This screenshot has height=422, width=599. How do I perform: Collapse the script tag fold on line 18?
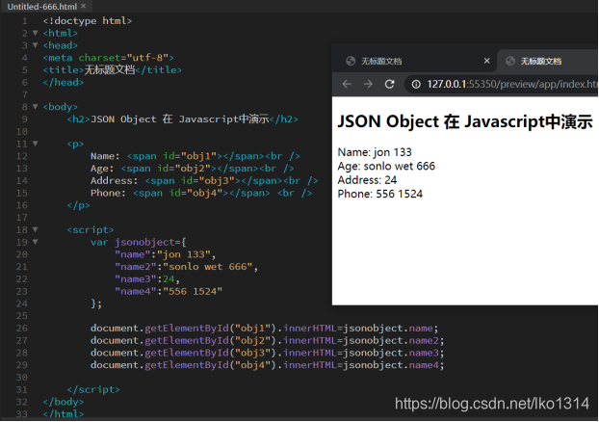click(35, 229)
